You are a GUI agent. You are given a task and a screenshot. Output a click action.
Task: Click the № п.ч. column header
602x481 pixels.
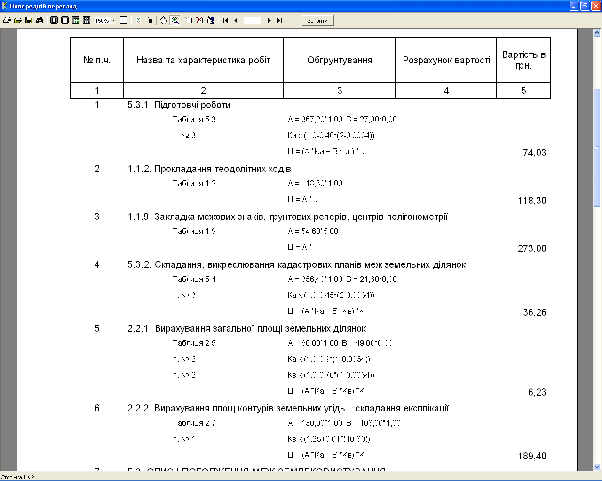[x=97, y=60]
